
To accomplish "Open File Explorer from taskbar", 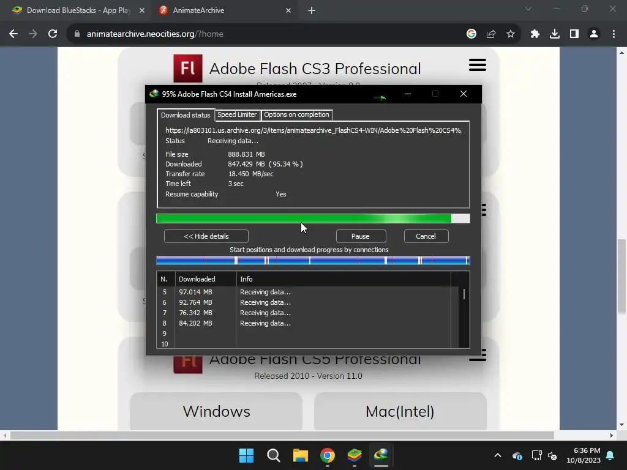I will (x=300, y=455).
